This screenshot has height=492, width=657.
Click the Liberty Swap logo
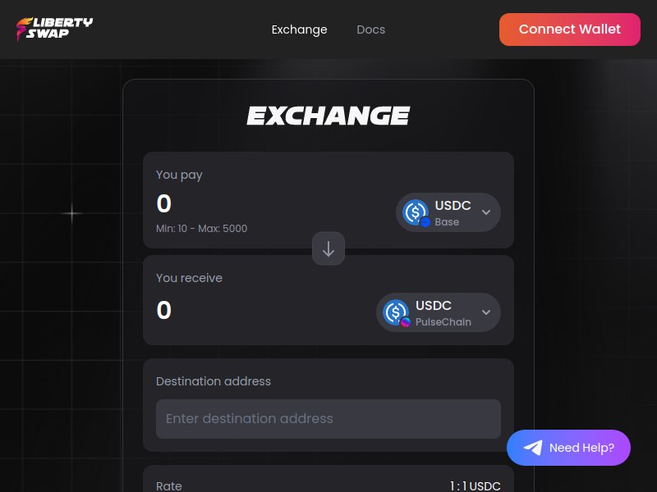click(54, 29)
